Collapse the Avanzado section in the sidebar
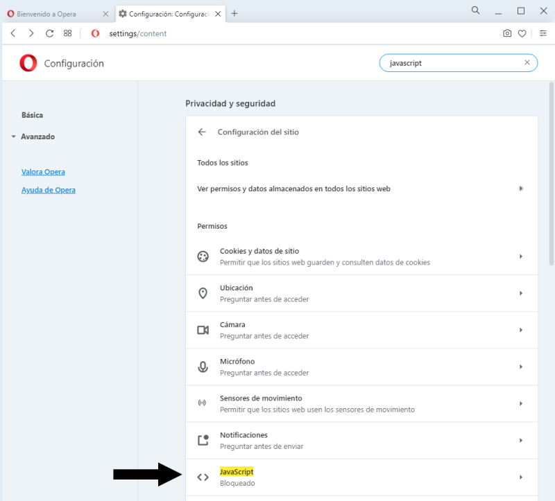The width and height of the screenshot is (555, 501). pyautogui.click(x=12, y=137)
